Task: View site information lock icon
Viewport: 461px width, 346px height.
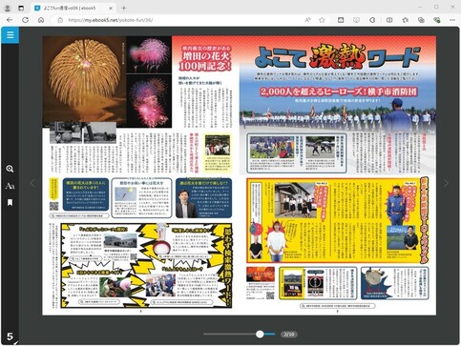Action: (60, 20)
